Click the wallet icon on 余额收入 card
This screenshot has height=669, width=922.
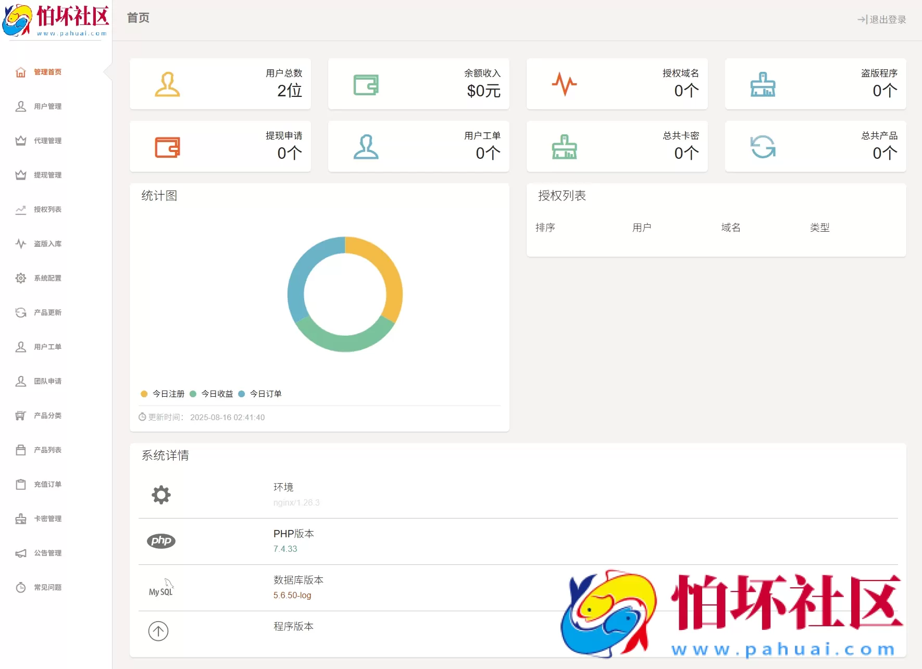[366, 84]
